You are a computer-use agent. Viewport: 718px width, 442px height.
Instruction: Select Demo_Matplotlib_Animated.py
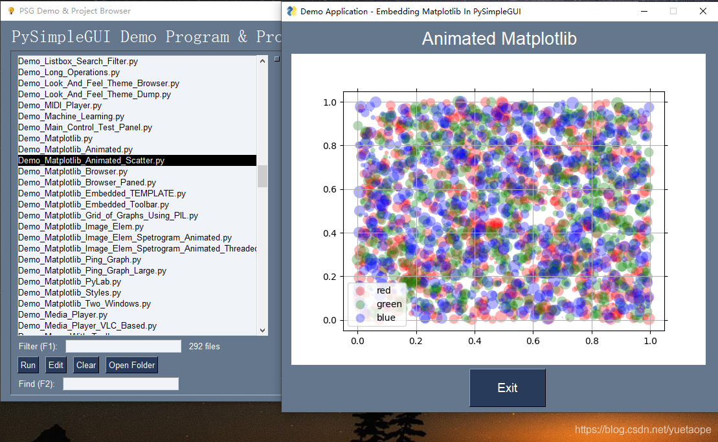pos(137,149)
